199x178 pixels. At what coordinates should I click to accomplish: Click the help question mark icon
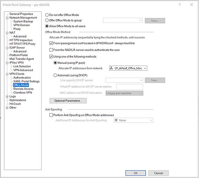[179, 5]
